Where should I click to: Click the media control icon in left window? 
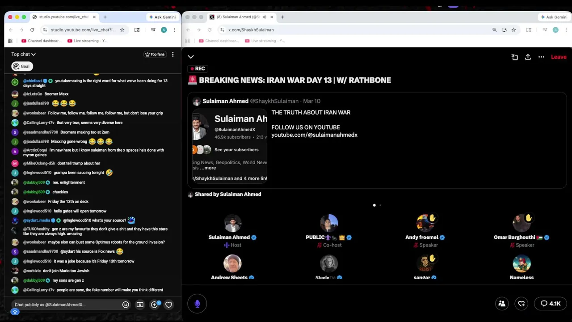pos(153,30)
